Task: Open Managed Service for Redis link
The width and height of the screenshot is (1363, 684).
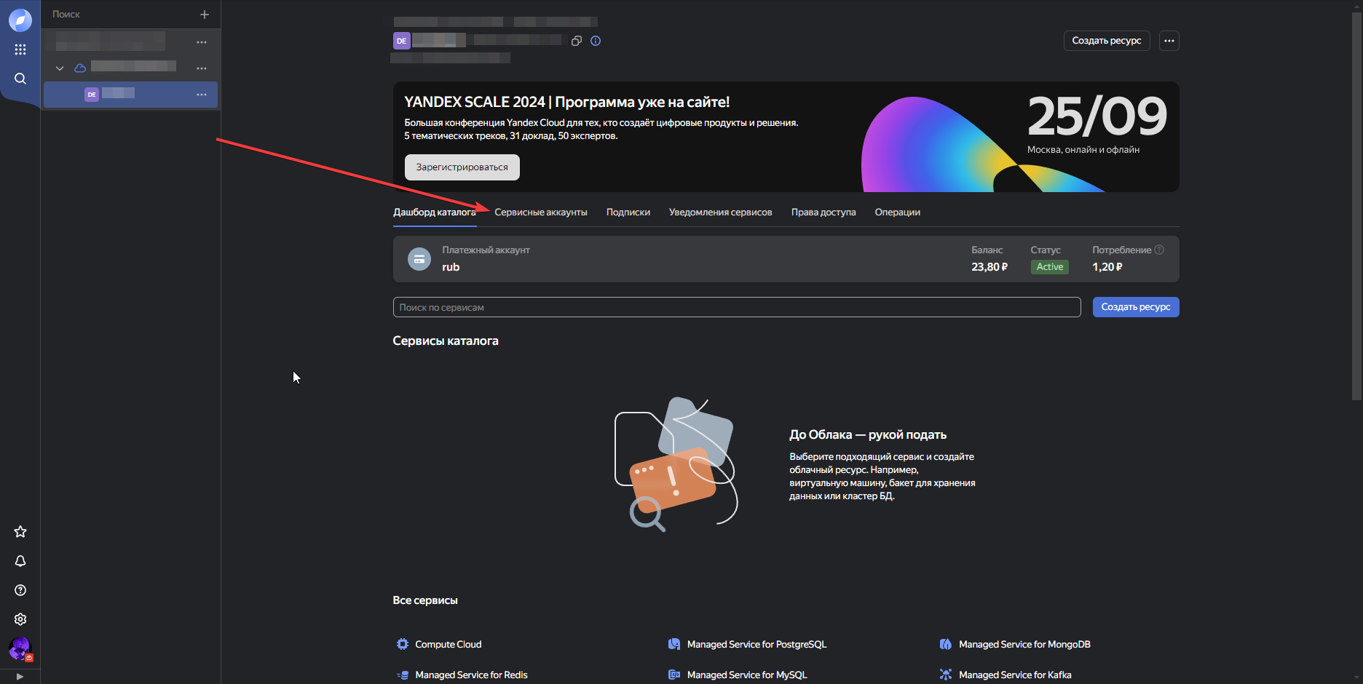Action: pos(472,675)
